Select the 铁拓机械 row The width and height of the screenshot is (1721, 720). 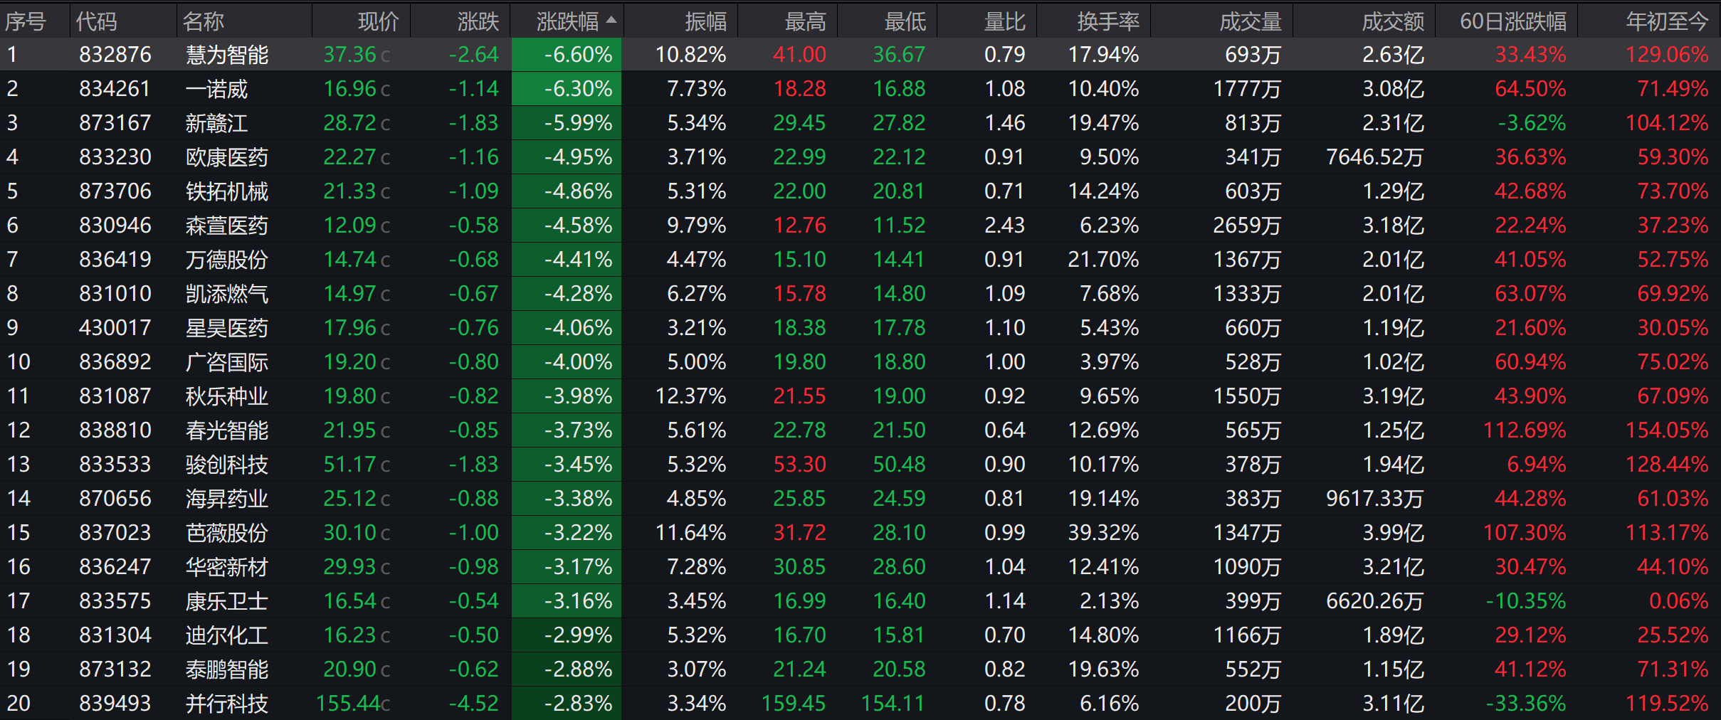pyautogui.click(x=860, y=191)
